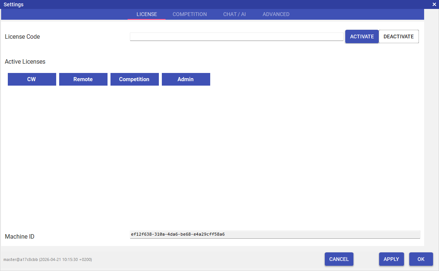Switch to the LICENSE tab
This screenshot has width=439, height=271.
tap(147, 14)
